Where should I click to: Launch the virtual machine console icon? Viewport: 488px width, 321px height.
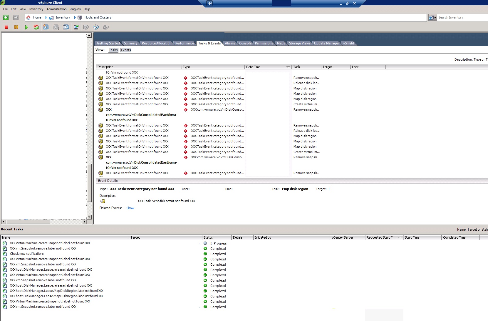[76, 27]
